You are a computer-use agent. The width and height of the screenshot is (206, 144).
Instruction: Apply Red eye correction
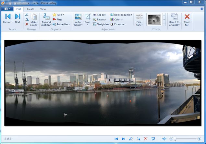(x=99, y=15)
